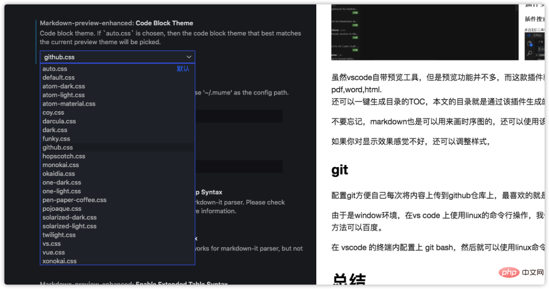Choose monokai.css code block theme

(x=60, y=165)
